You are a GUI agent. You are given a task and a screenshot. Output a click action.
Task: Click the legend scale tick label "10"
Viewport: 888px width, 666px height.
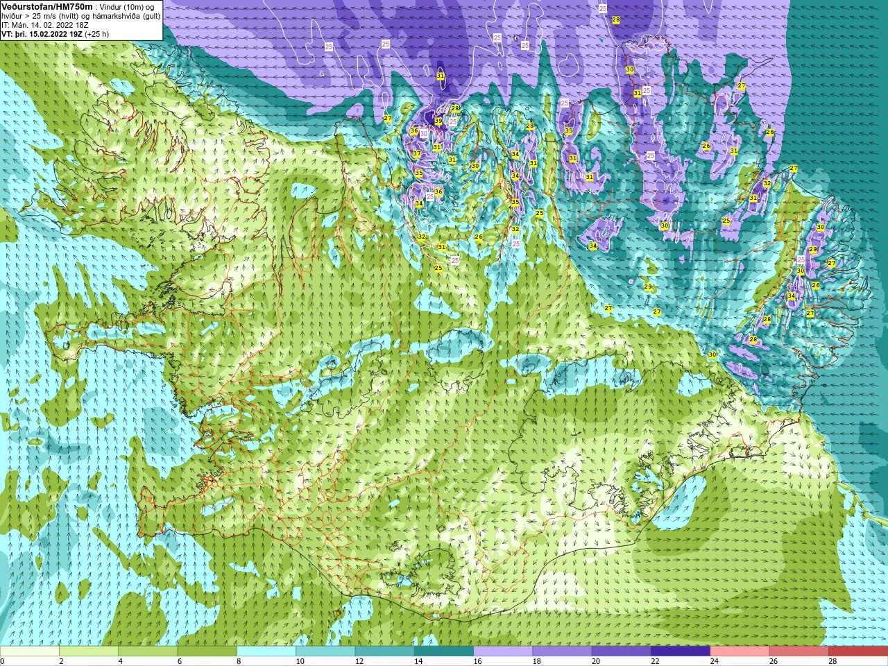(x=300, y=661)
